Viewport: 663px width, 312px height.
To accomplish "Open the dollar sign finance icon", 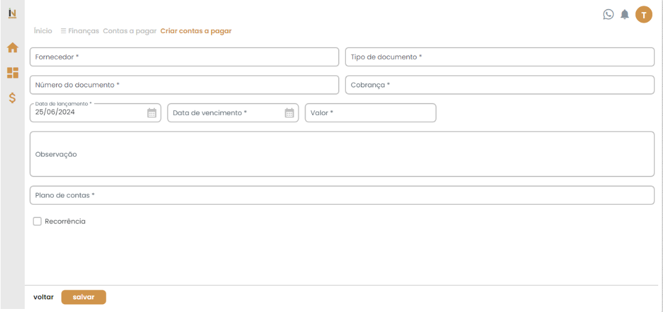I will 12,98.
